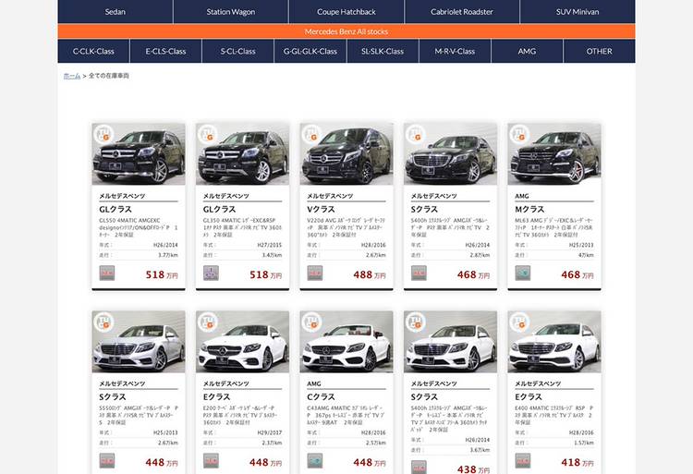Select the SUV Minivan category tab

click(577, 12)
